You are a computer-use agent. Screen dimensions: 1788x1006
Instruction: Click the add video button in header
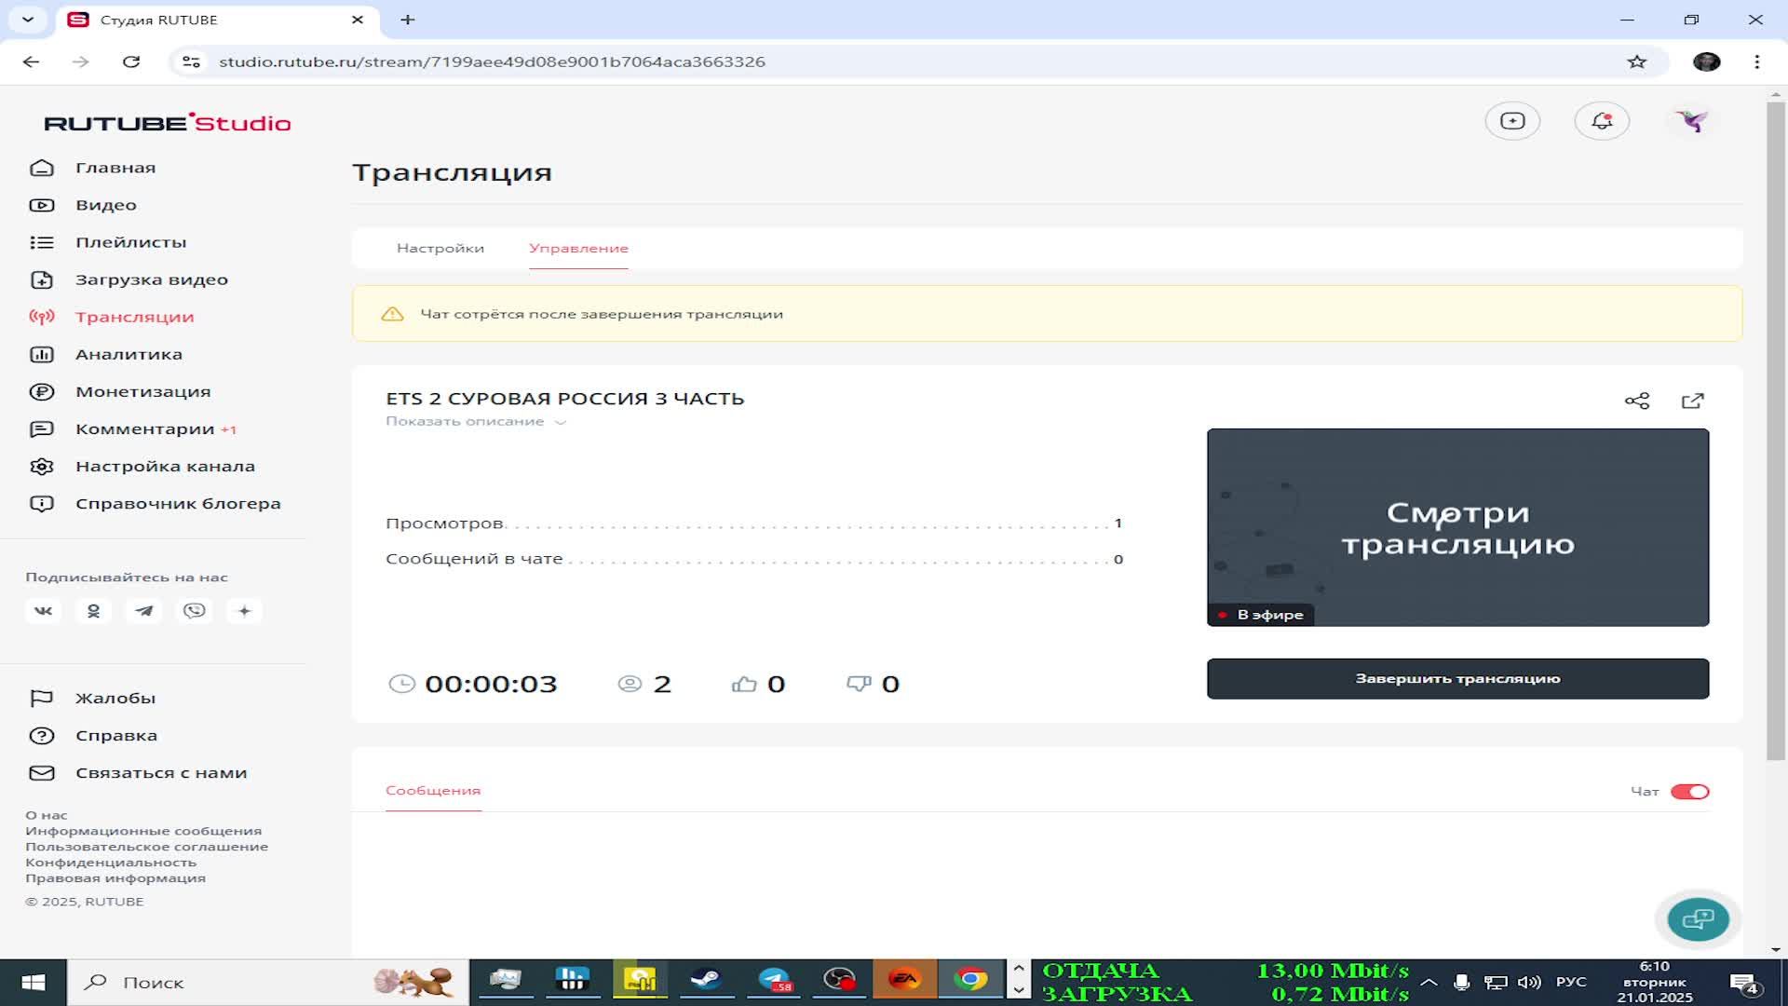click(1512, 121)
